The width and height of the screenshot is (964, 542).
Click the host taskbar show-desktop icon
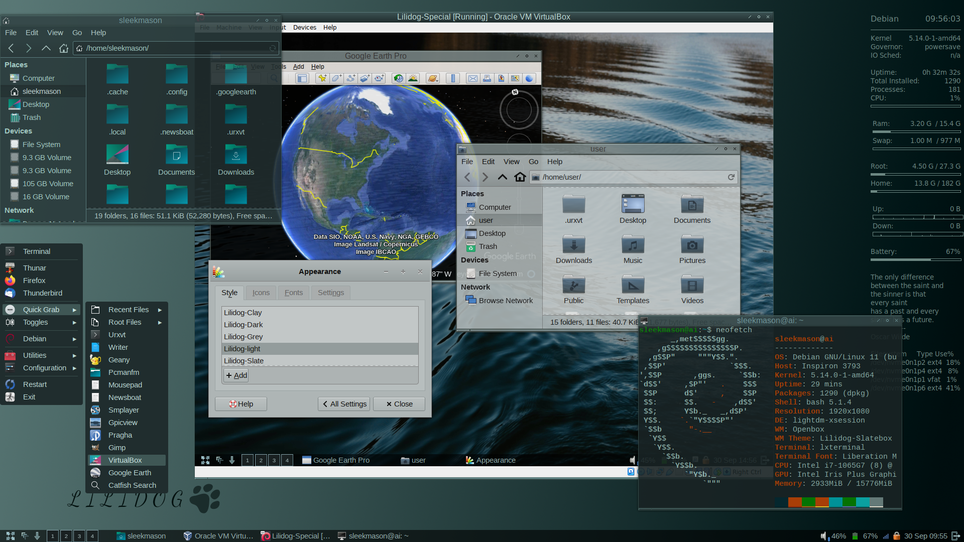coord(10,536)
